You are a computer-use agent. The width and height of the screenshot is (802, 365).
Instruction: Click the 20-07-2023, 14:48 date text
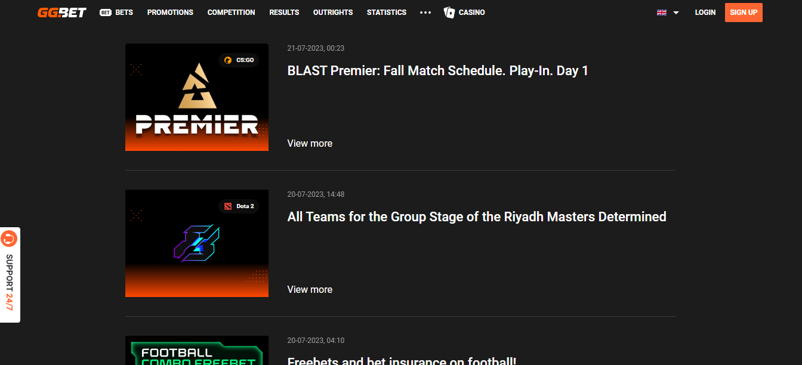[x=316, y=194]
